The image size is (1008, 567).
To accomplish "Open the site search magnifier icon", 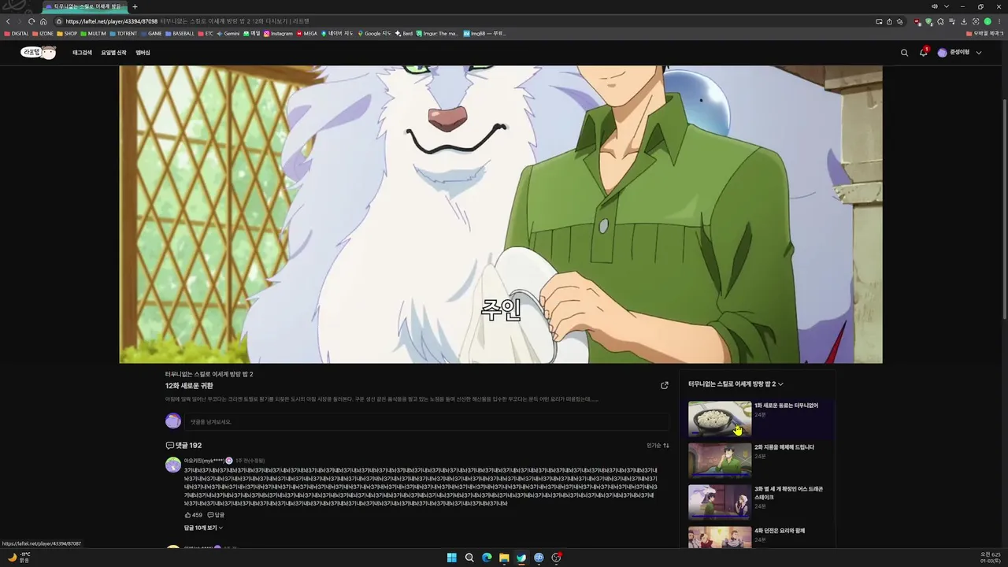I will click(904, 53).
